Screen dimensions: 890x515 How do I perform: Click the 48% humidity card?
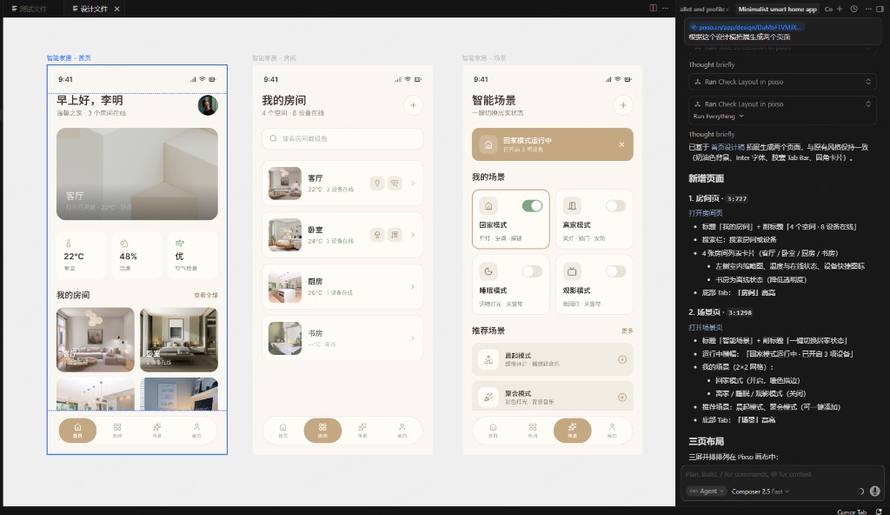[x=136, y=255]
